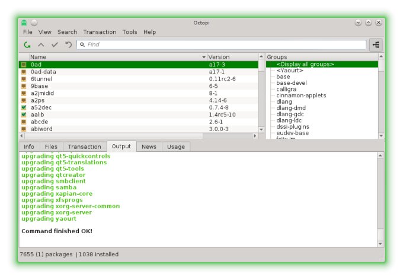The width and height of the screenshot is (403, 280).
Task: Click the system upgrade up-arrow icon
Action: point(41,44)
